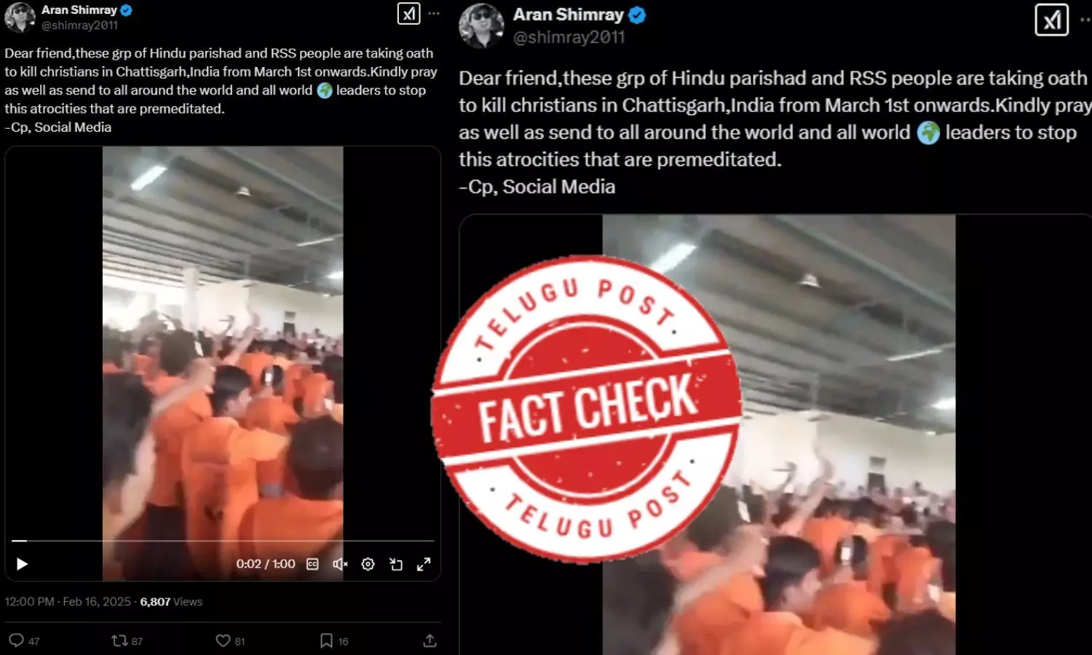Click Aran Shimray avatar in right tweet

(x=481, y=25)
